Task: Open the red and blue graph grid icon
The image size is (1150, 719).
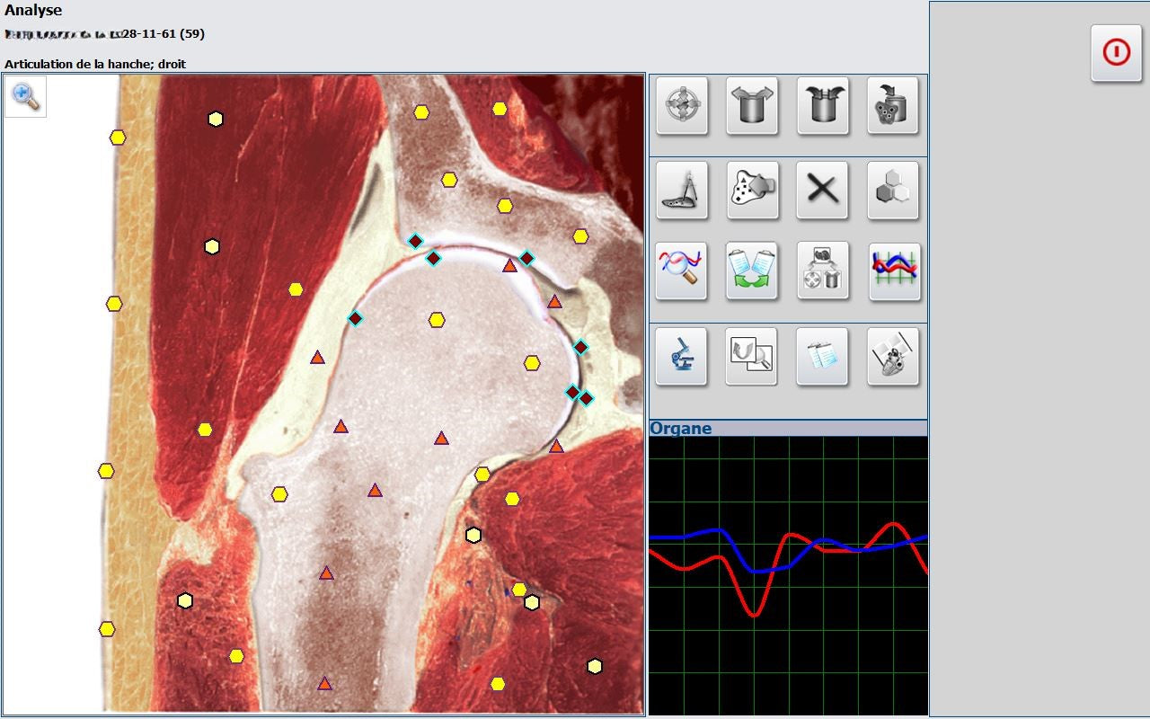Action: point(893,271)
